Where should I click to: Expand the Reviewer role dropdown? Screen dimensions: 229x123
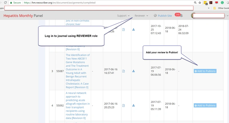point(141,16)
